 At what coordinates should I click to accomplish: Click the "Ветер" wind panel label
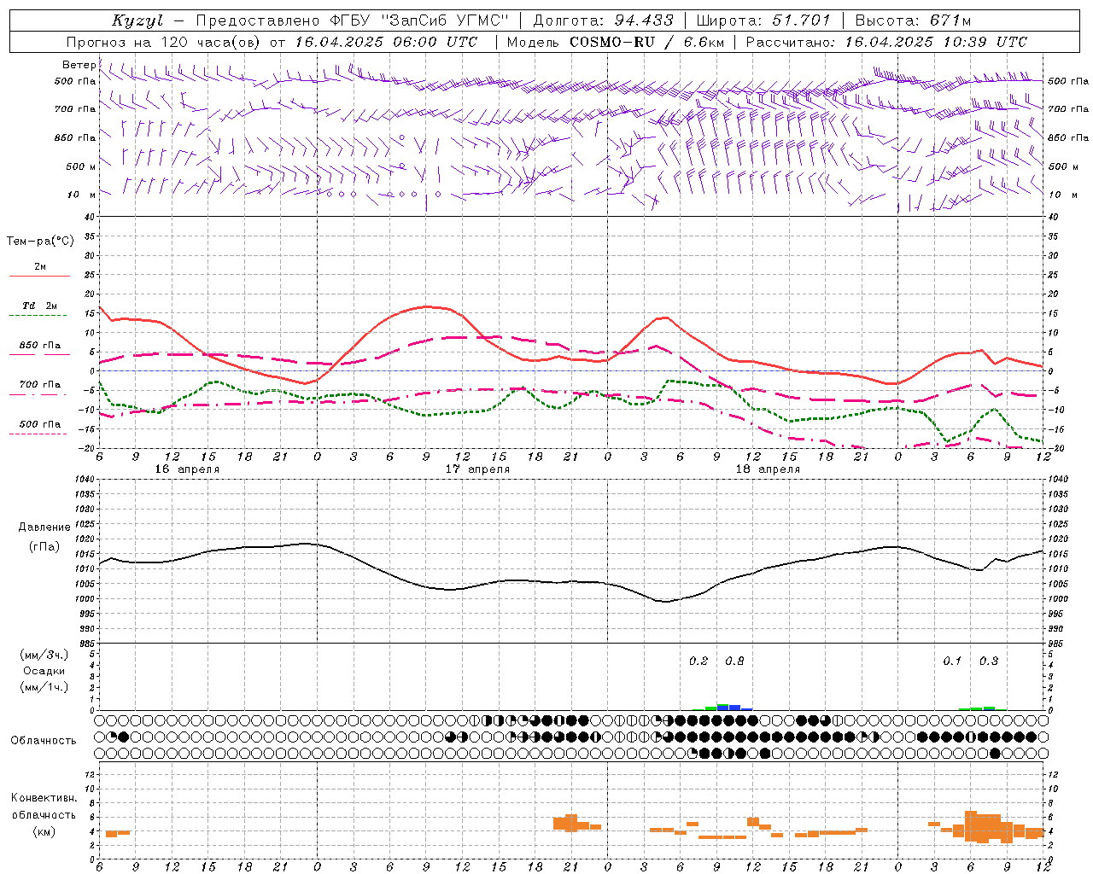point(79,65)
